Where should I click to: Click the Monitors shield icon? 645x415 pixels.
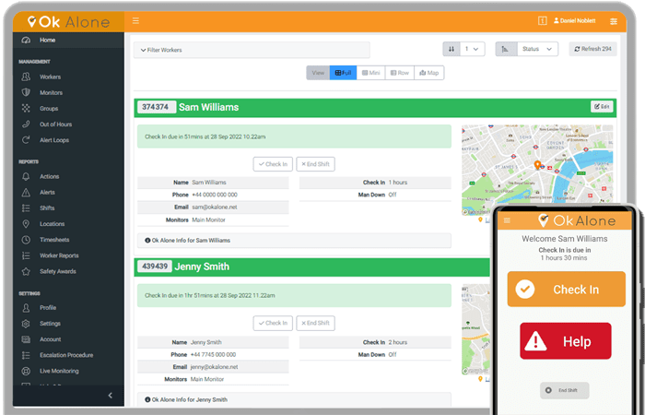pyautogui.click(x=26, y=92)
